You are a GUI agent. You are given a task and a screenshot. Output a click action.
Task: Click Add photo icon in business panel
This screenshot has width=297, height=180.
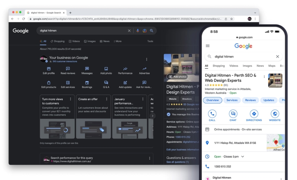[106, 69]
